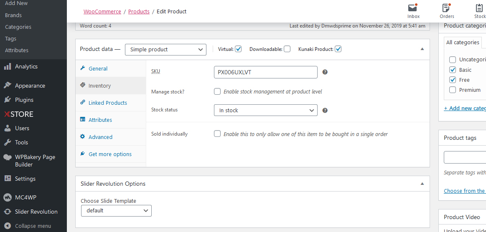Open the Brands submenu item

(13, 15)
